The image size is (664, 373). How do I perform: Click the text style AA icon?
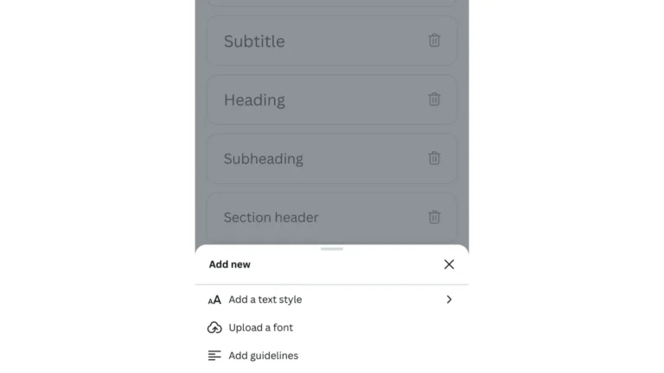click(x=214, y=300)
